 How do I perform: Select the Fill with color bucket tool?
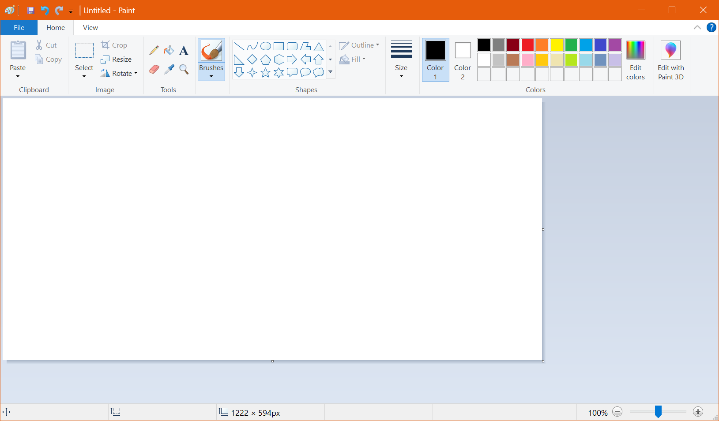[x=169, y=50]
